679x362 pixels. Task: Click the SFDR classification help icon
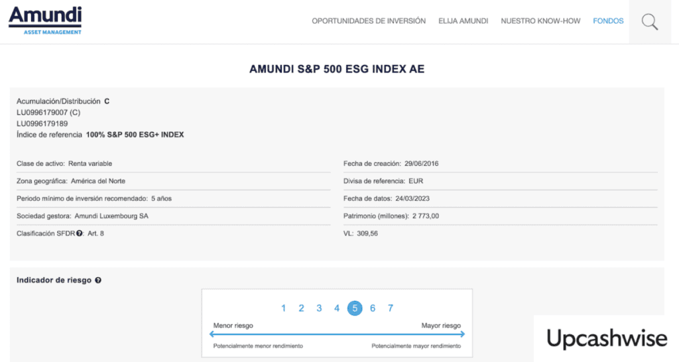(x=80, y=233)
